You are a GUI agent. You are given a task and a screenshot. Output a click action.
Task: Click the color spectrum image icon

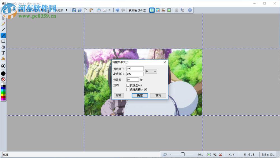pos(158,10)
